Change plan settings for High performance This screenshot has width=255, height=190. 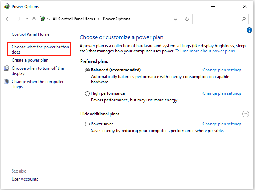pyautogui.click(x=222, y=93)
